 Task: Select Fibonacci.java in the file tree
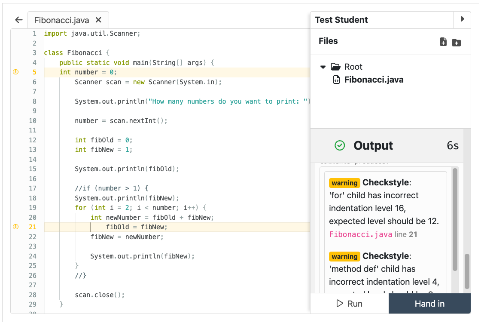point(372,80)
